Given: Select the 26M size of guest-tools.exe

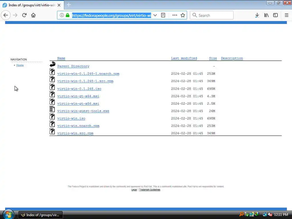Looking at the screenshot, I should coord(212,111).
